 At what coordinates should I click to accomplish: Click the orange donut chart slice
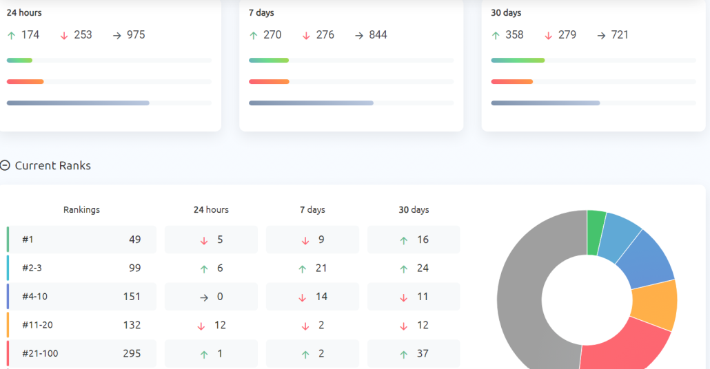(656, 305)
